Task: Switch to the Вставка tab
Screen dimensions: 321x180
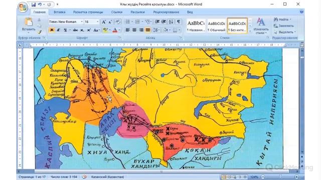Action: point(60,12)
